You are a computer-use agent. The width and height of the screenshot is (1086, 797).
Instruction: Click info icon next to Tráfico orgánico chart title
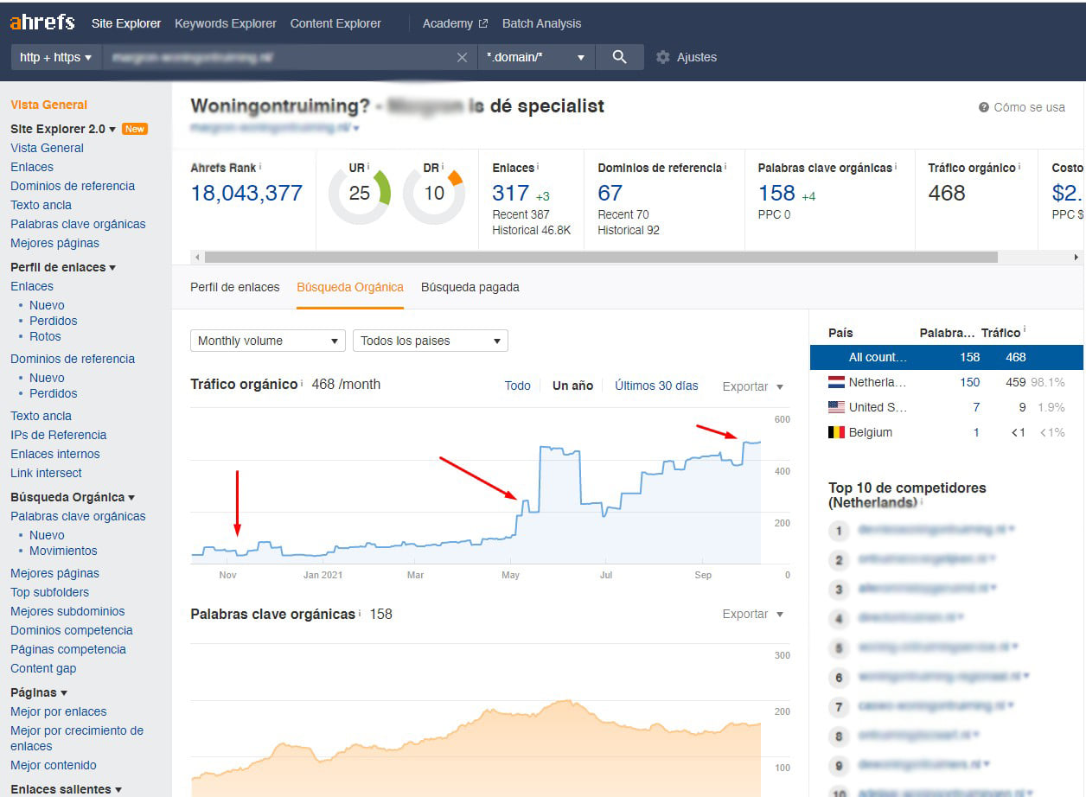tap(302, 383)
